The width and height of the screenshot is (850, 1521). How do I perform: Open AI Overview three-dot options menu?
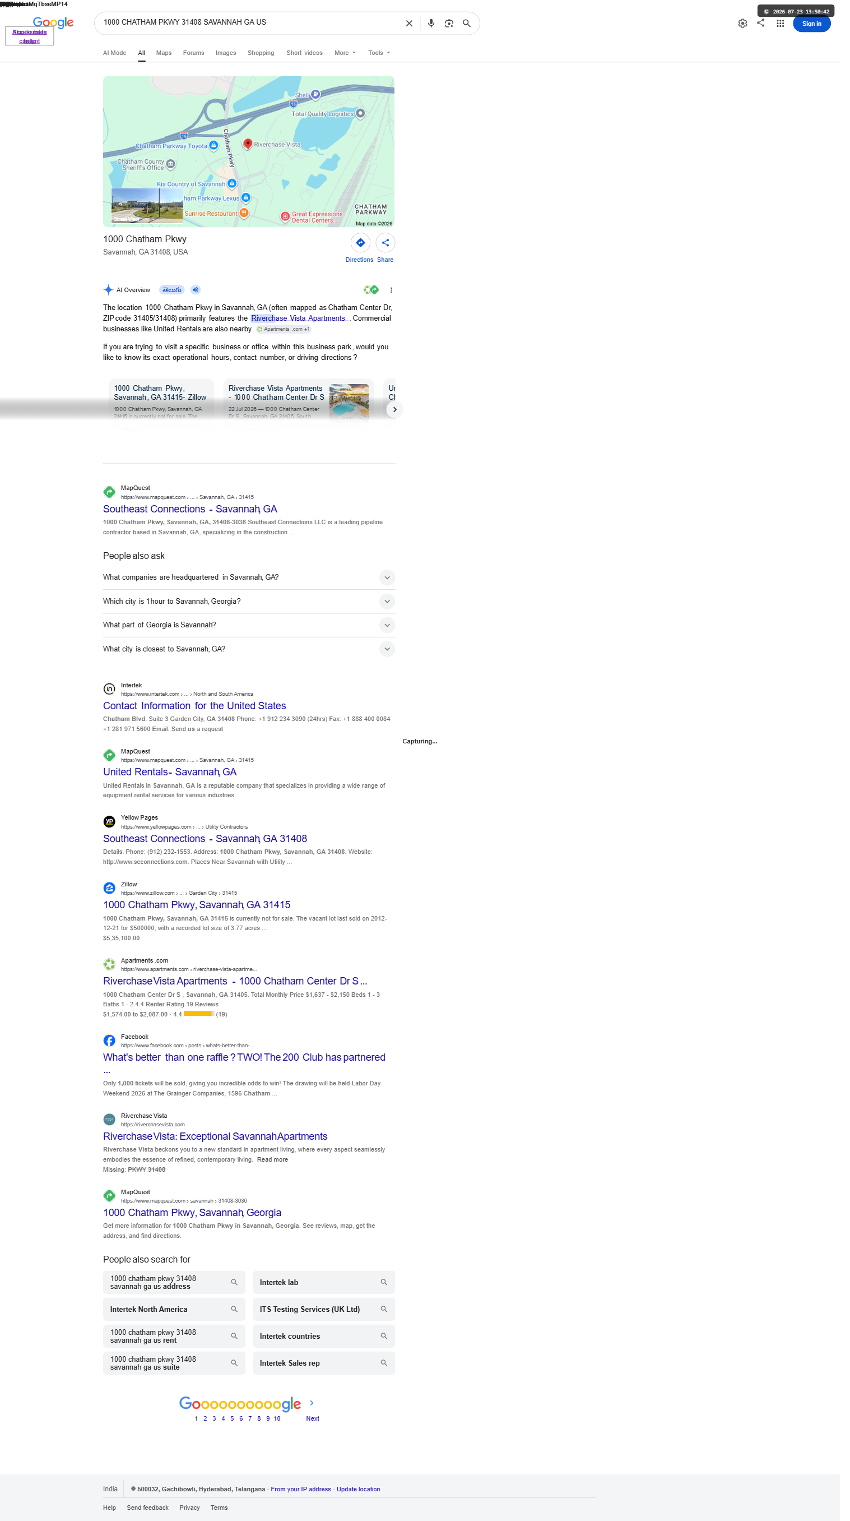pos(391,290)
